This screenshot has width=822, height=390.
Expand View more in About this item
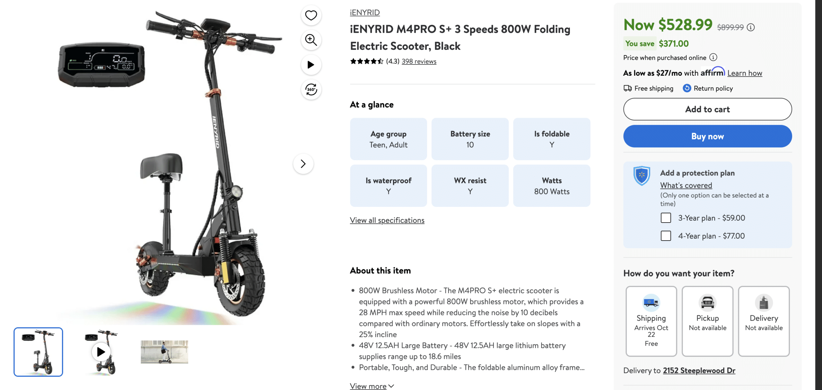pyautogui.click(x=369, y=386)
